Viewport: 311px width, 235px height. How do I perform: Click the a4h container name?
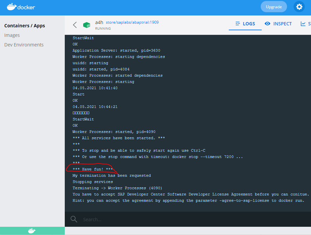99,22
